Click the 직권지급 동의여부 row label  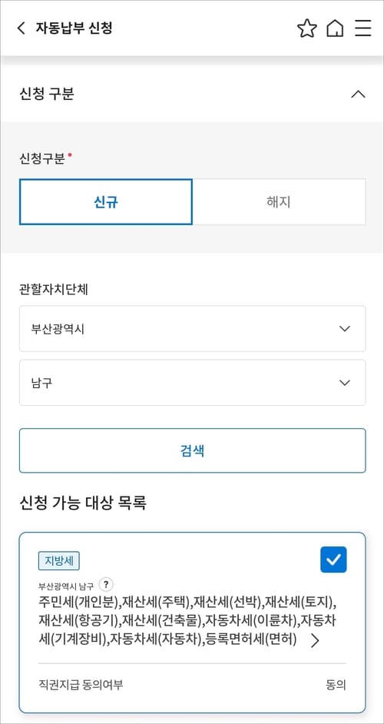click(81, 685)
